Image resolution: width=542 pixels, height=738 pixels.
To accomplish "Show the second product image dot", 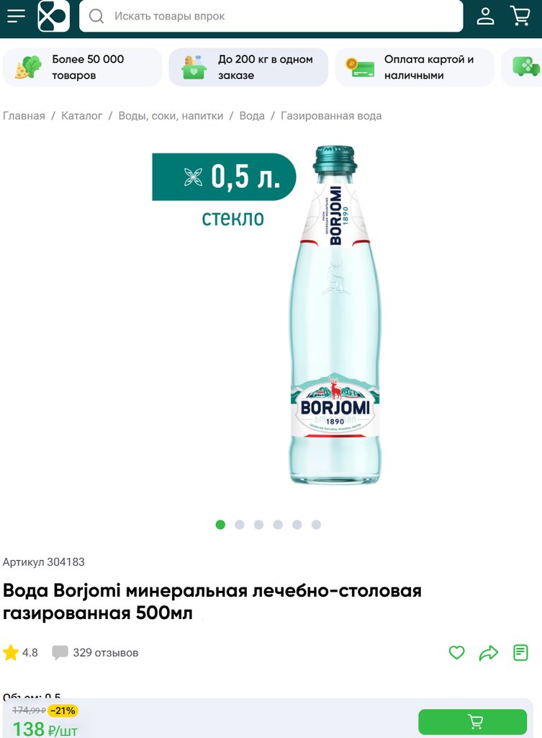I will [x=239, y=525].
